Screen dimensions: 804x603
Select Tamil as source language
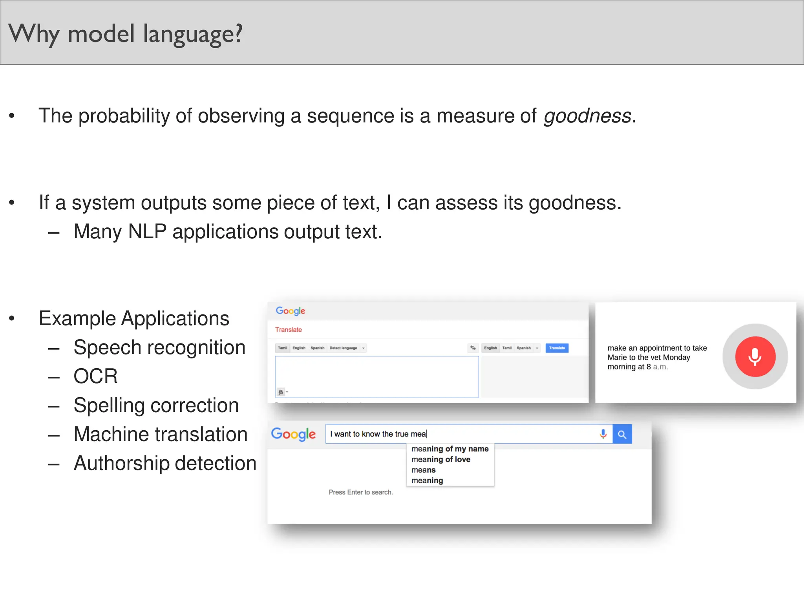(283, 348)
